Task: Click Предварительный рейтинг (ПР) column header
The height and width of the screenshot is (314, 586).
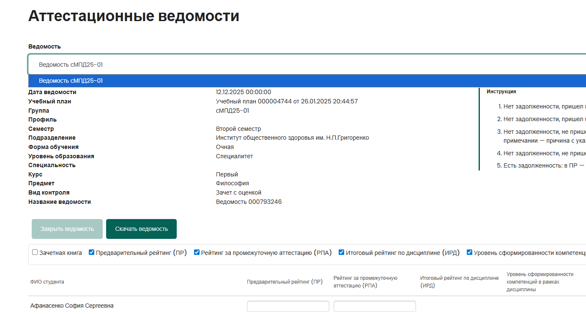Action: [285, 282]
